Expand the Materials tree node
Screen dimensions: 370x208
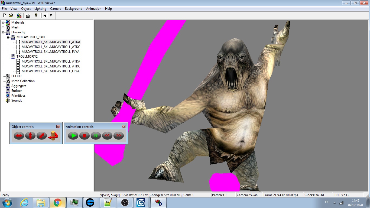3,22
